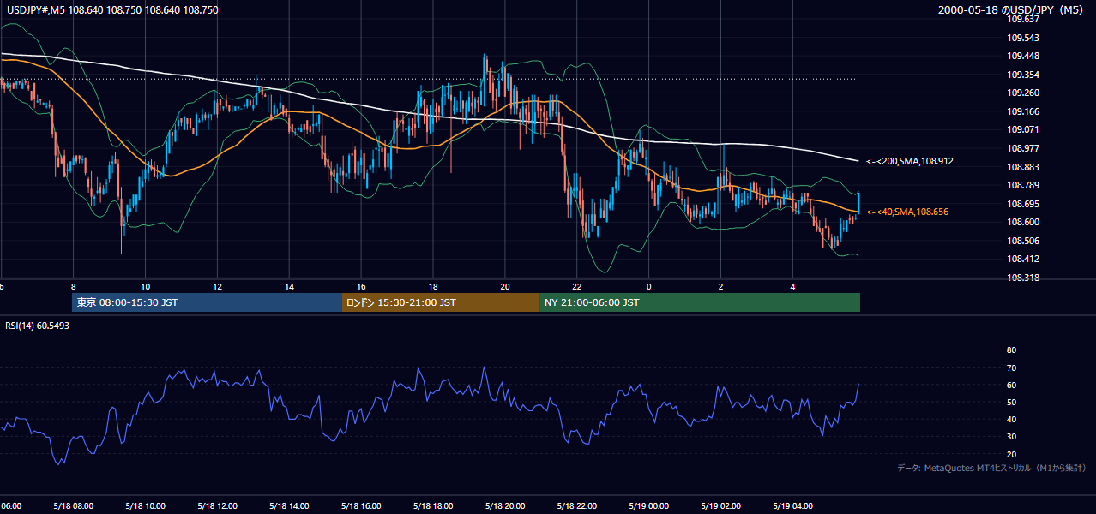Click the RSI level 50 label
The width and height of the screenshot is (1096, 514).
tap(1011, 402)
